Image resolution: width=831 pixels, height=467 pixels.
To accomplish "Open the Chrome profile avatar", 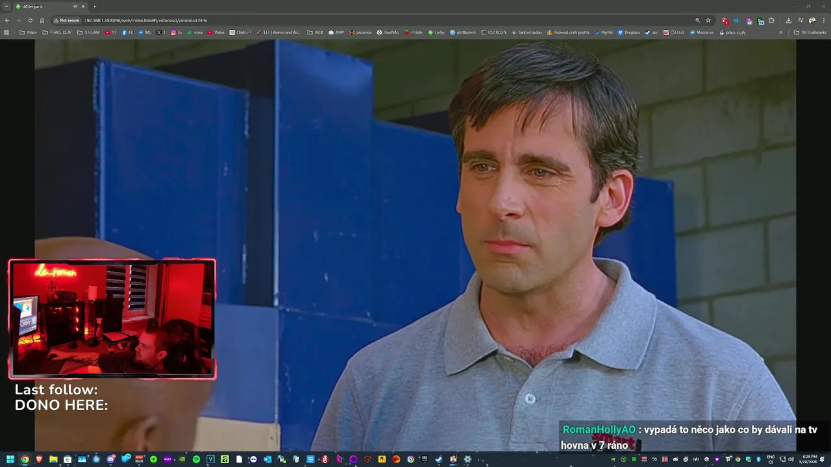I will (812, 20).
